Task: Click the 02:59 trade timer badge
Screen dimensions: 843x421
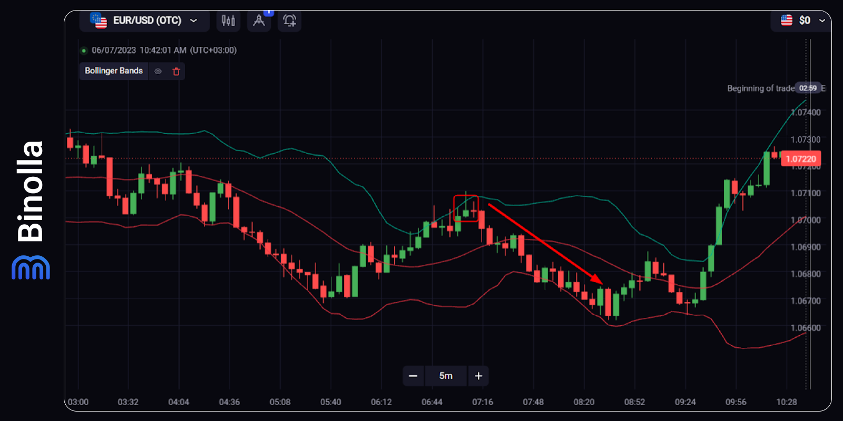Action: point(808,88)
